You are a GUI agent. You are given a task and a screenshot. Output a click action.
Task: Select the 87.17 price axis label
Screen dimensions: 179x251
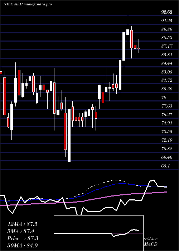tap(167, 46)
